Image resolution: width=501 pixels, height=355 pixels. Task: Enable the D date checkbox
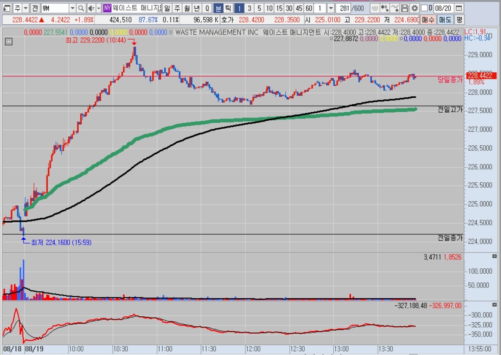coord(424,8)
